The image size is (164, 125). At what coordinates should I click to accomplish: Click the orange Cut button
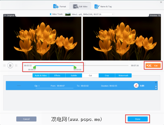pyautogui.click(x=153, y=65)
